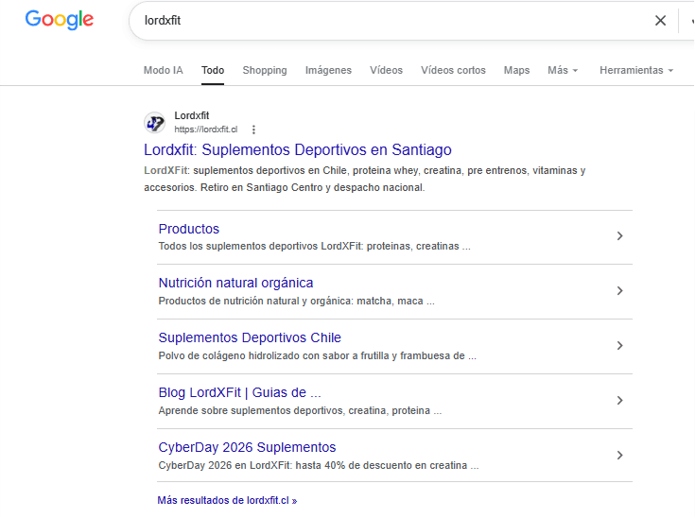The image size is (695, 518).
Task: Open the Productos sitelink
Action: tap(189, 229)
